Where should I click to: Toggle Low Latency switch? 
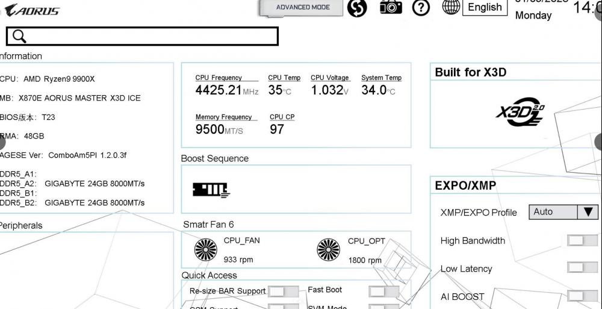click(582, 267)
